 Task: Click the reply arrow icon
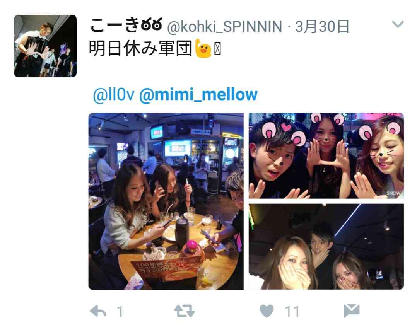(x=98, y=311)
